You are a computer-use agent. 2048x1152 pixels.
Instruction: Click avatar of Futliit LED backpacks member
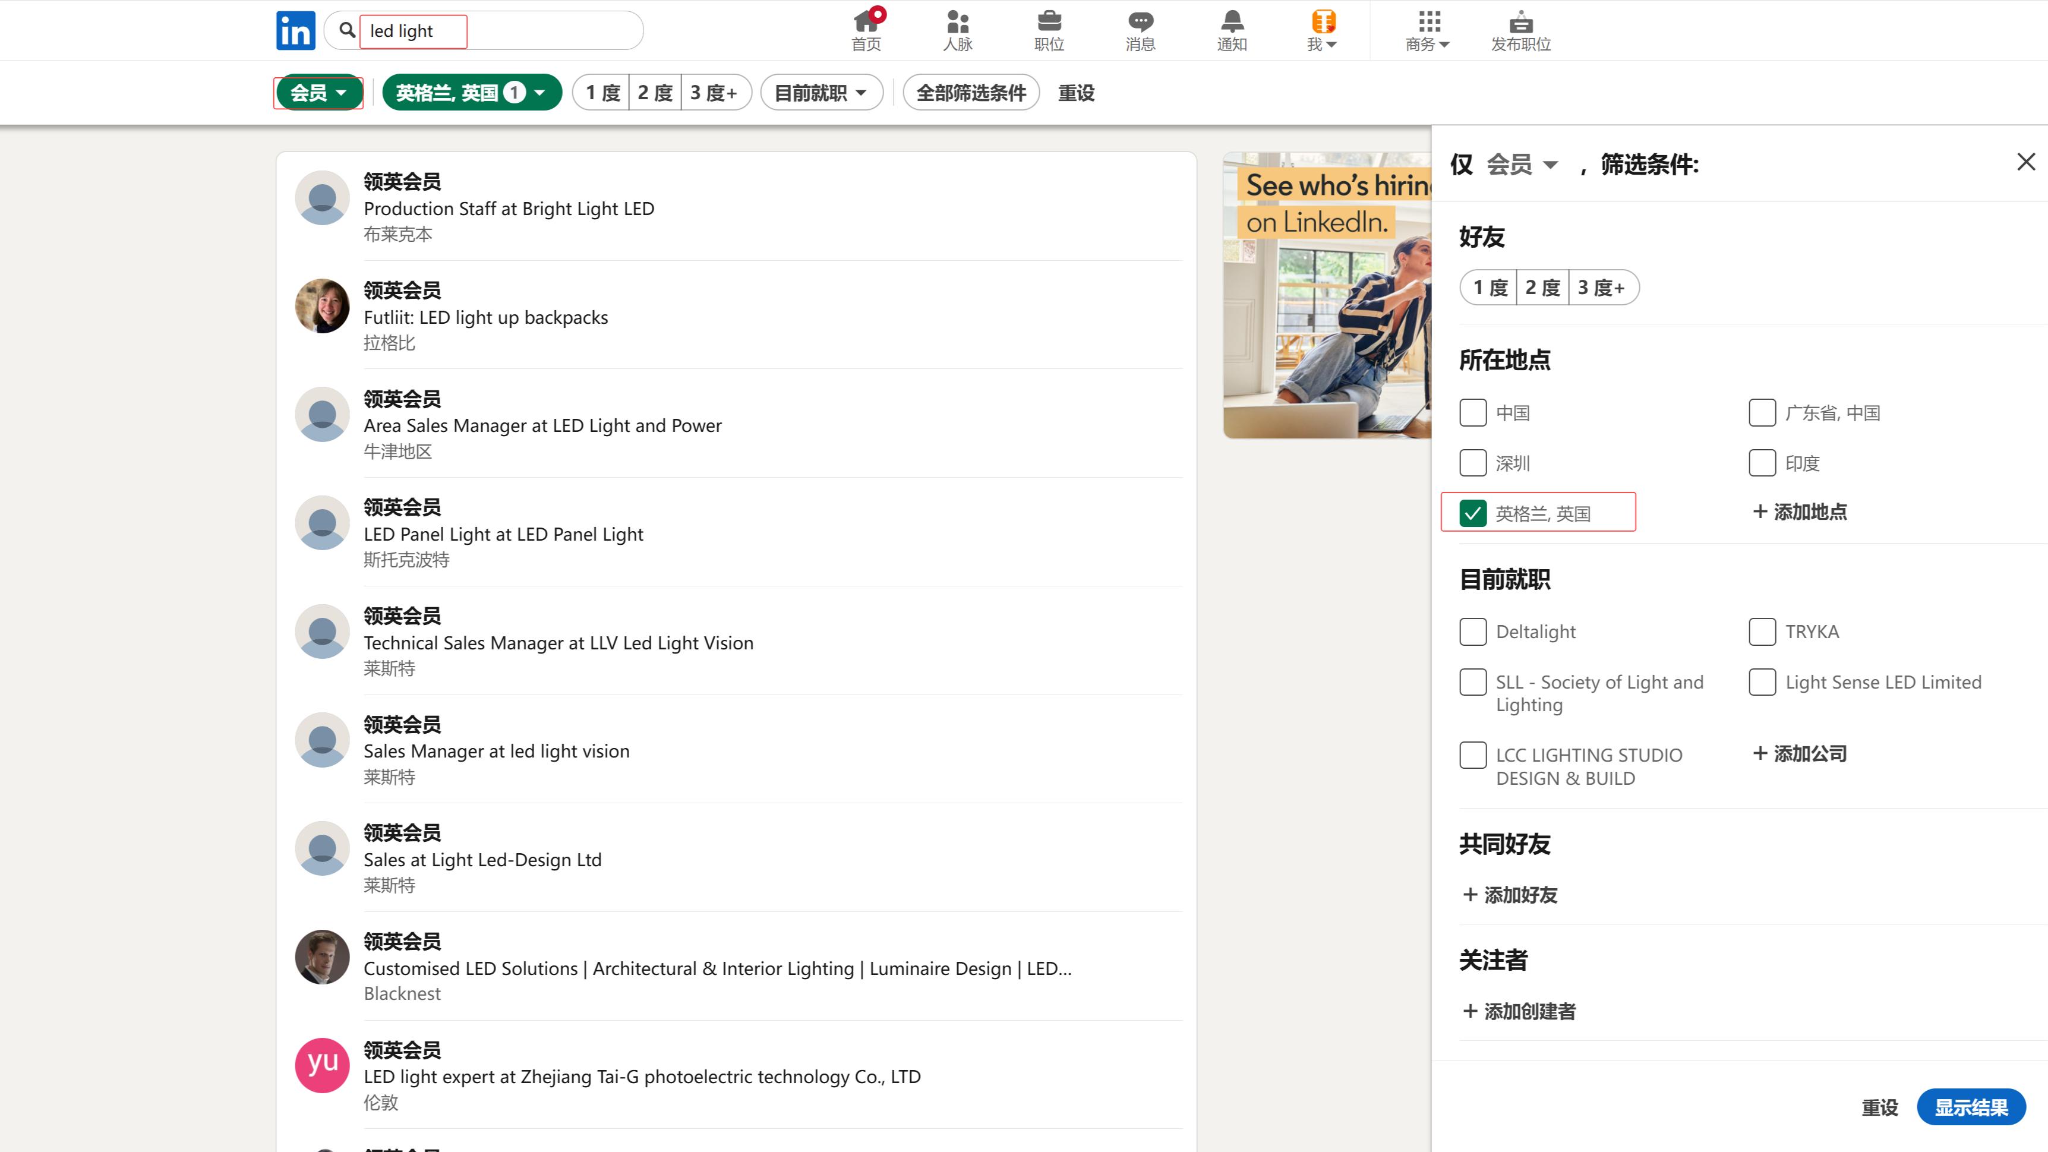[x=322, y=305]
